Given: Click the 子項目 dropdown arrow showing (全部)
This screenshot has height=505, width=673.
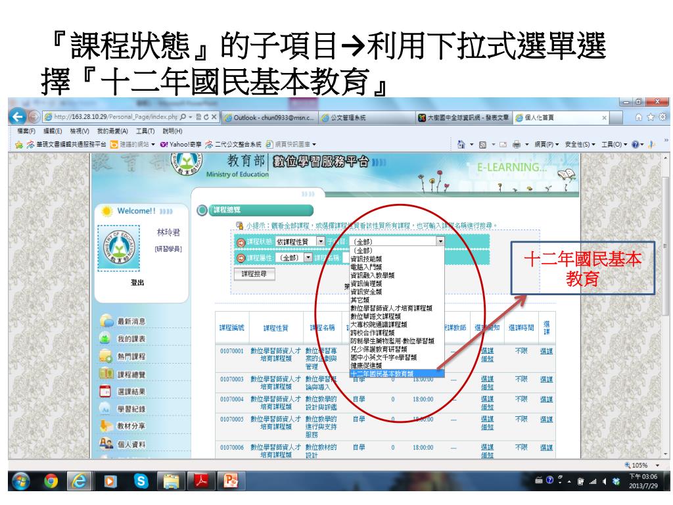Looking at the screenshot, I should [x=440, y=242].
